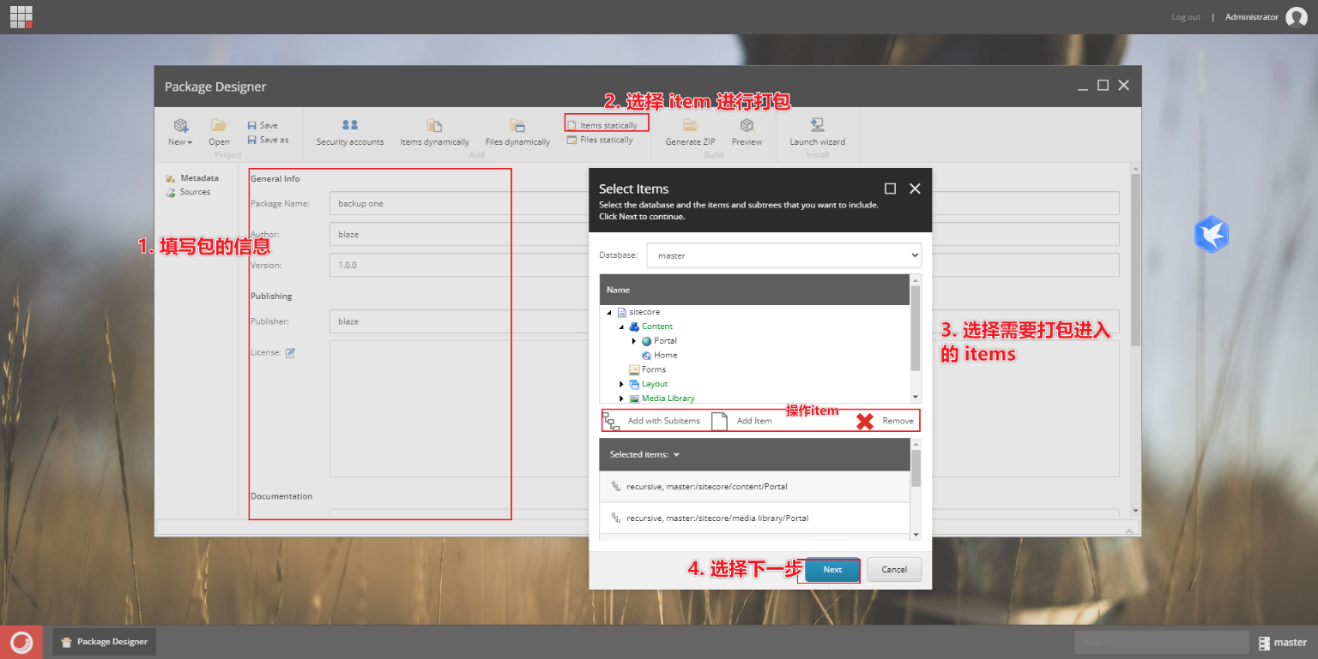The image size is (1318, 659).
Task: Select row recursive, master:/sitecore/media library/Portal
Action: click(754, 518)
